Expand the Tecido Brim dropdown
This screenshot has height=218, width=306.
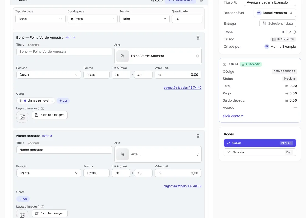(x=144, y=19)
